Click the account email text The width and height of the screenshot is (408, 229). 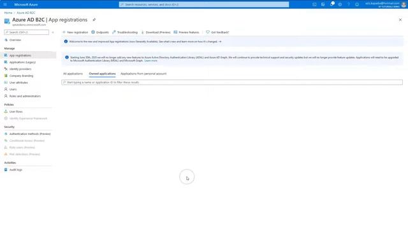pyautogui.click(x=382, y=3)
